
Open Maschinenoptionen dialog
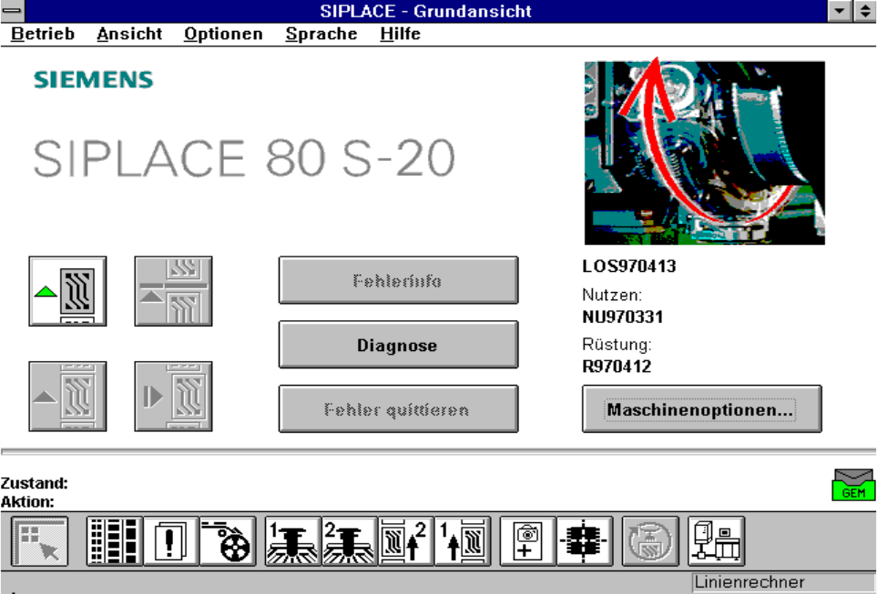[702, 409]
